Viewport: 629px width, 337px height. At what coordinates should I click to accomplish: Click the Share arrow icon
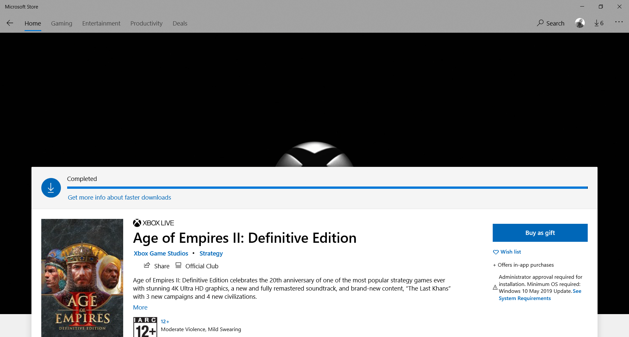click(x=147, y=265)
